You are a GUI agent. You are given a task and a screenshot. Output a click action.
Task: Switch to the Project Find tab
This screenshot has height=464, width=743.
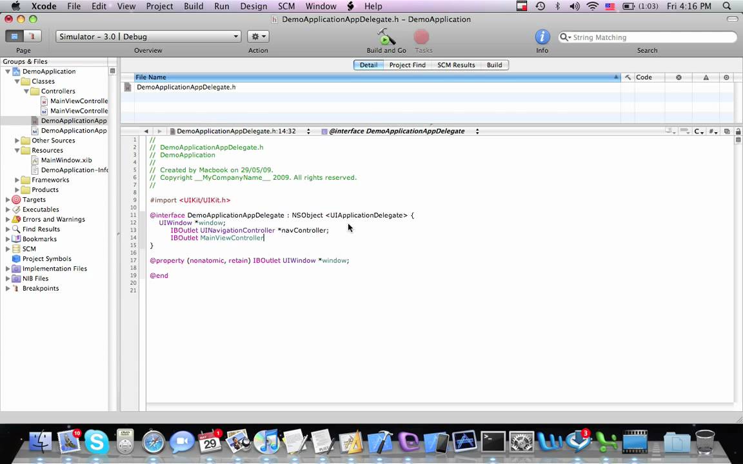(x=408, y=65)
